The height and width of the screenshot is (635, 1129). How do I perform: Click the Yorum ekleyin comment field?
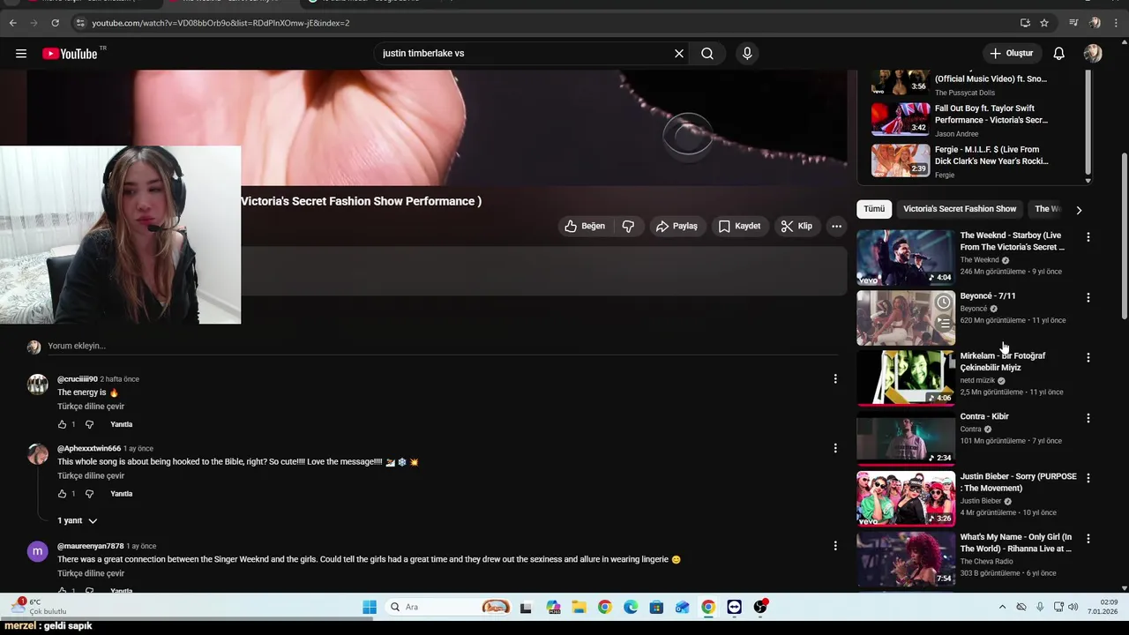(441, 346)
